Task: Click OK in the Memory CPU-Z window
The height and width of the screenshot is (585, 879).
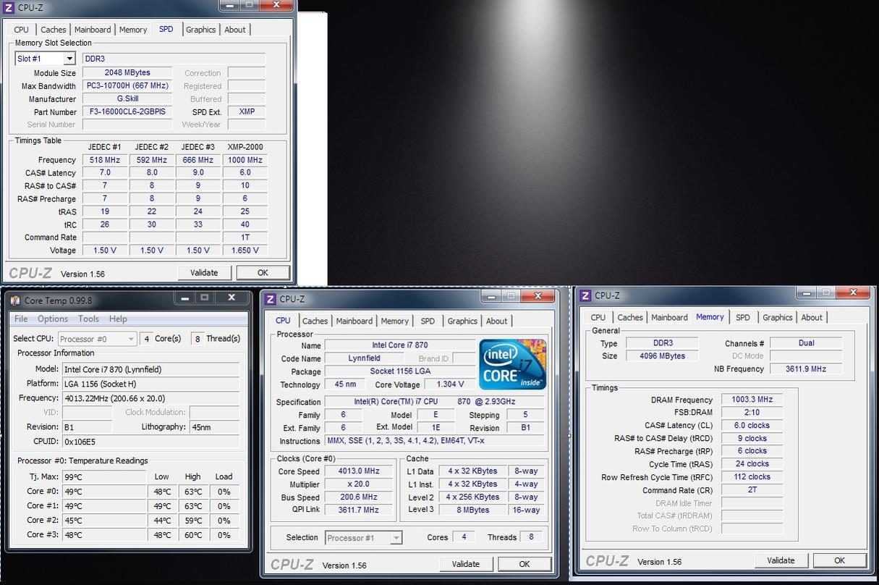Action: coord(839,560)
